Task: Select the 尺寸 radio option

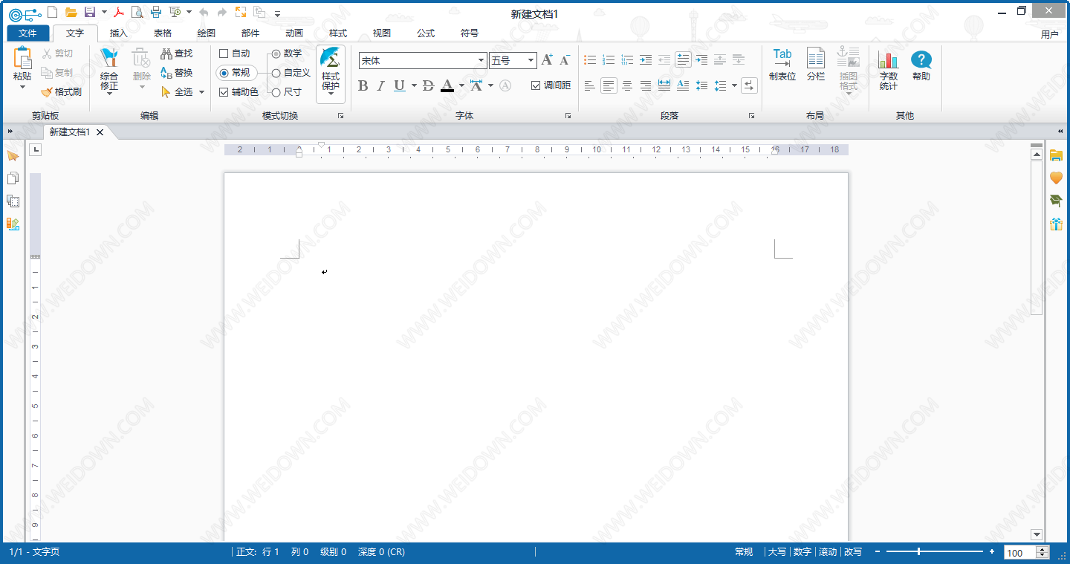Action: coord(276,92)
